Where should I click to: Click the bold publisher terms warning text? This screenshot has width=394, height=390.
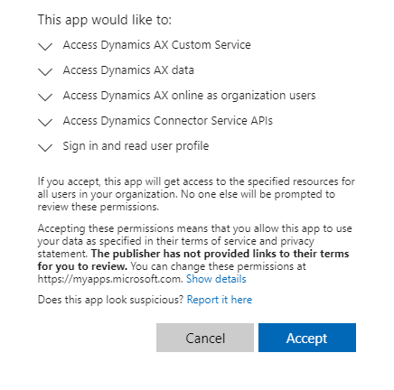coord(192,260)
